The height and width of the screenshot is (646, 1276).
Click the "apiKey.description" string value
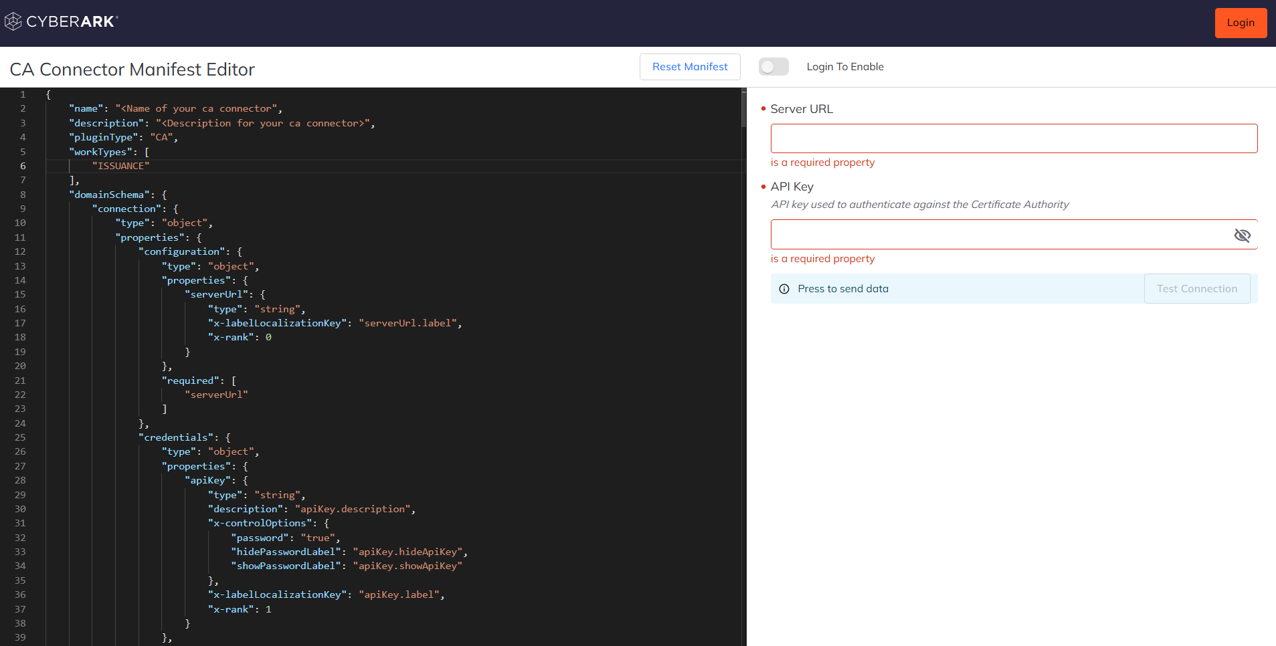pos(353,509)
